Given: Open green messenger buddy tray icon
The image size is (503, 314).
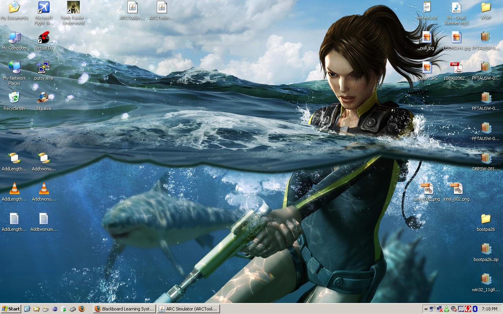Looking at the screenshot, I should pos(446,309).
